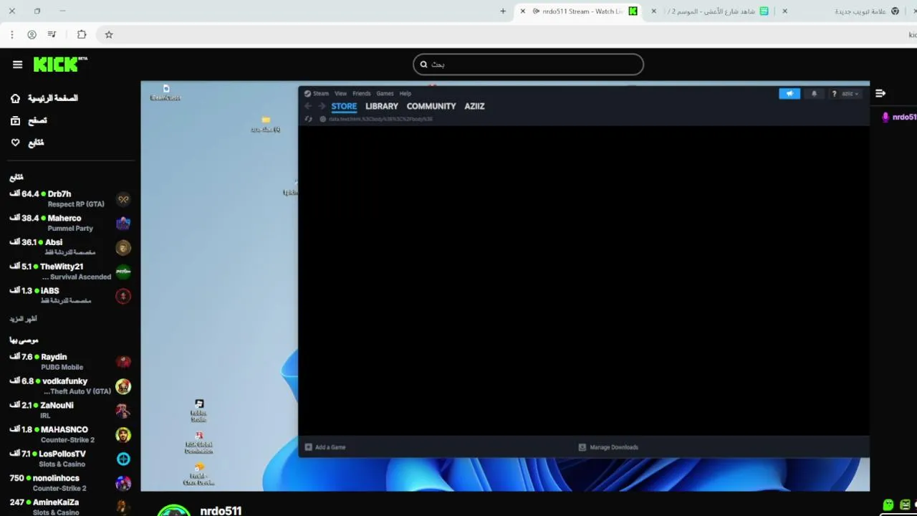Click Raydin avatar icon
The image size is (917, 516).
(x=123, y=362)
